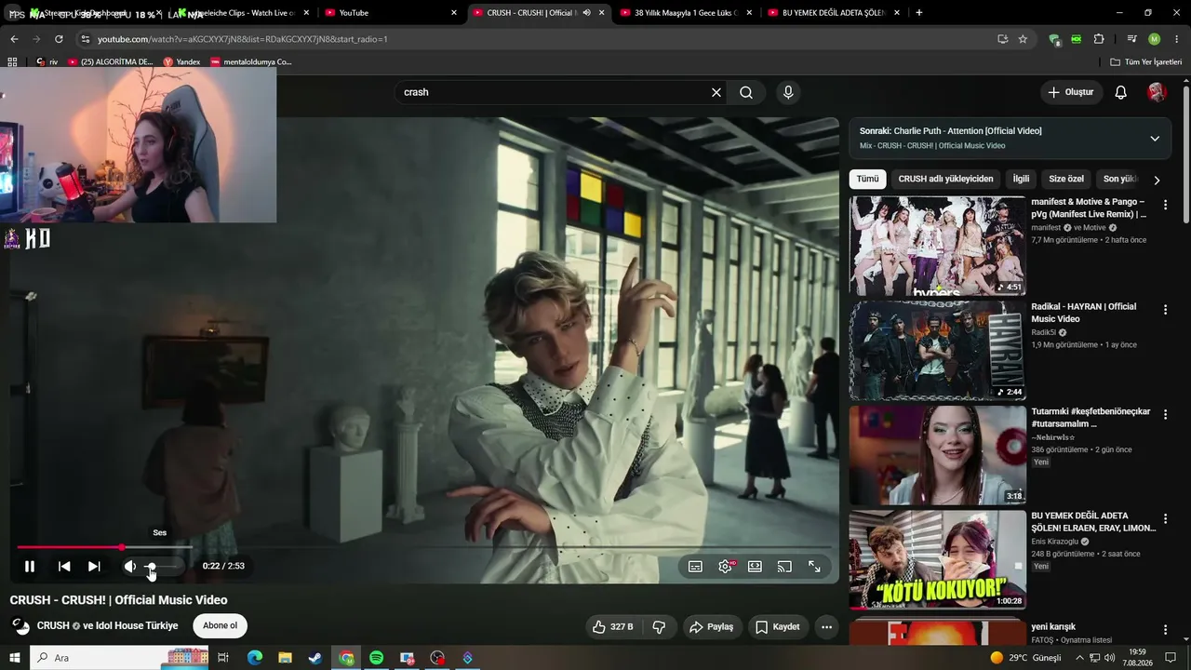This screenshot has width=1191, height=670.
Task: Open options for yeni karışık playlist
Action: (1165, 630)
